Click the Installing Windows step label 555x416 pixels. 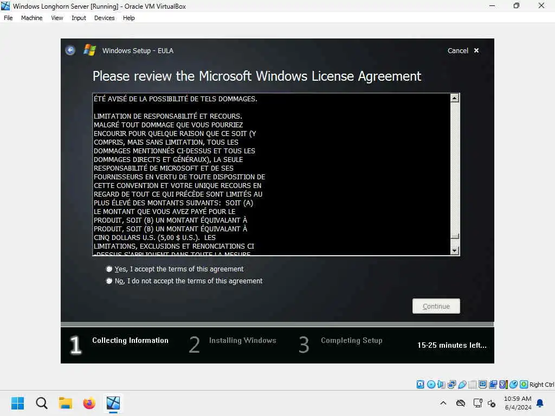click(242, 340)
